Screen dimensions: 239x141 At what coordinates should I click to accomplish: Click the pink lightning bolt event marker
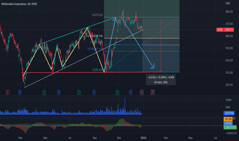pyautogui.click(x=142, y=92)
